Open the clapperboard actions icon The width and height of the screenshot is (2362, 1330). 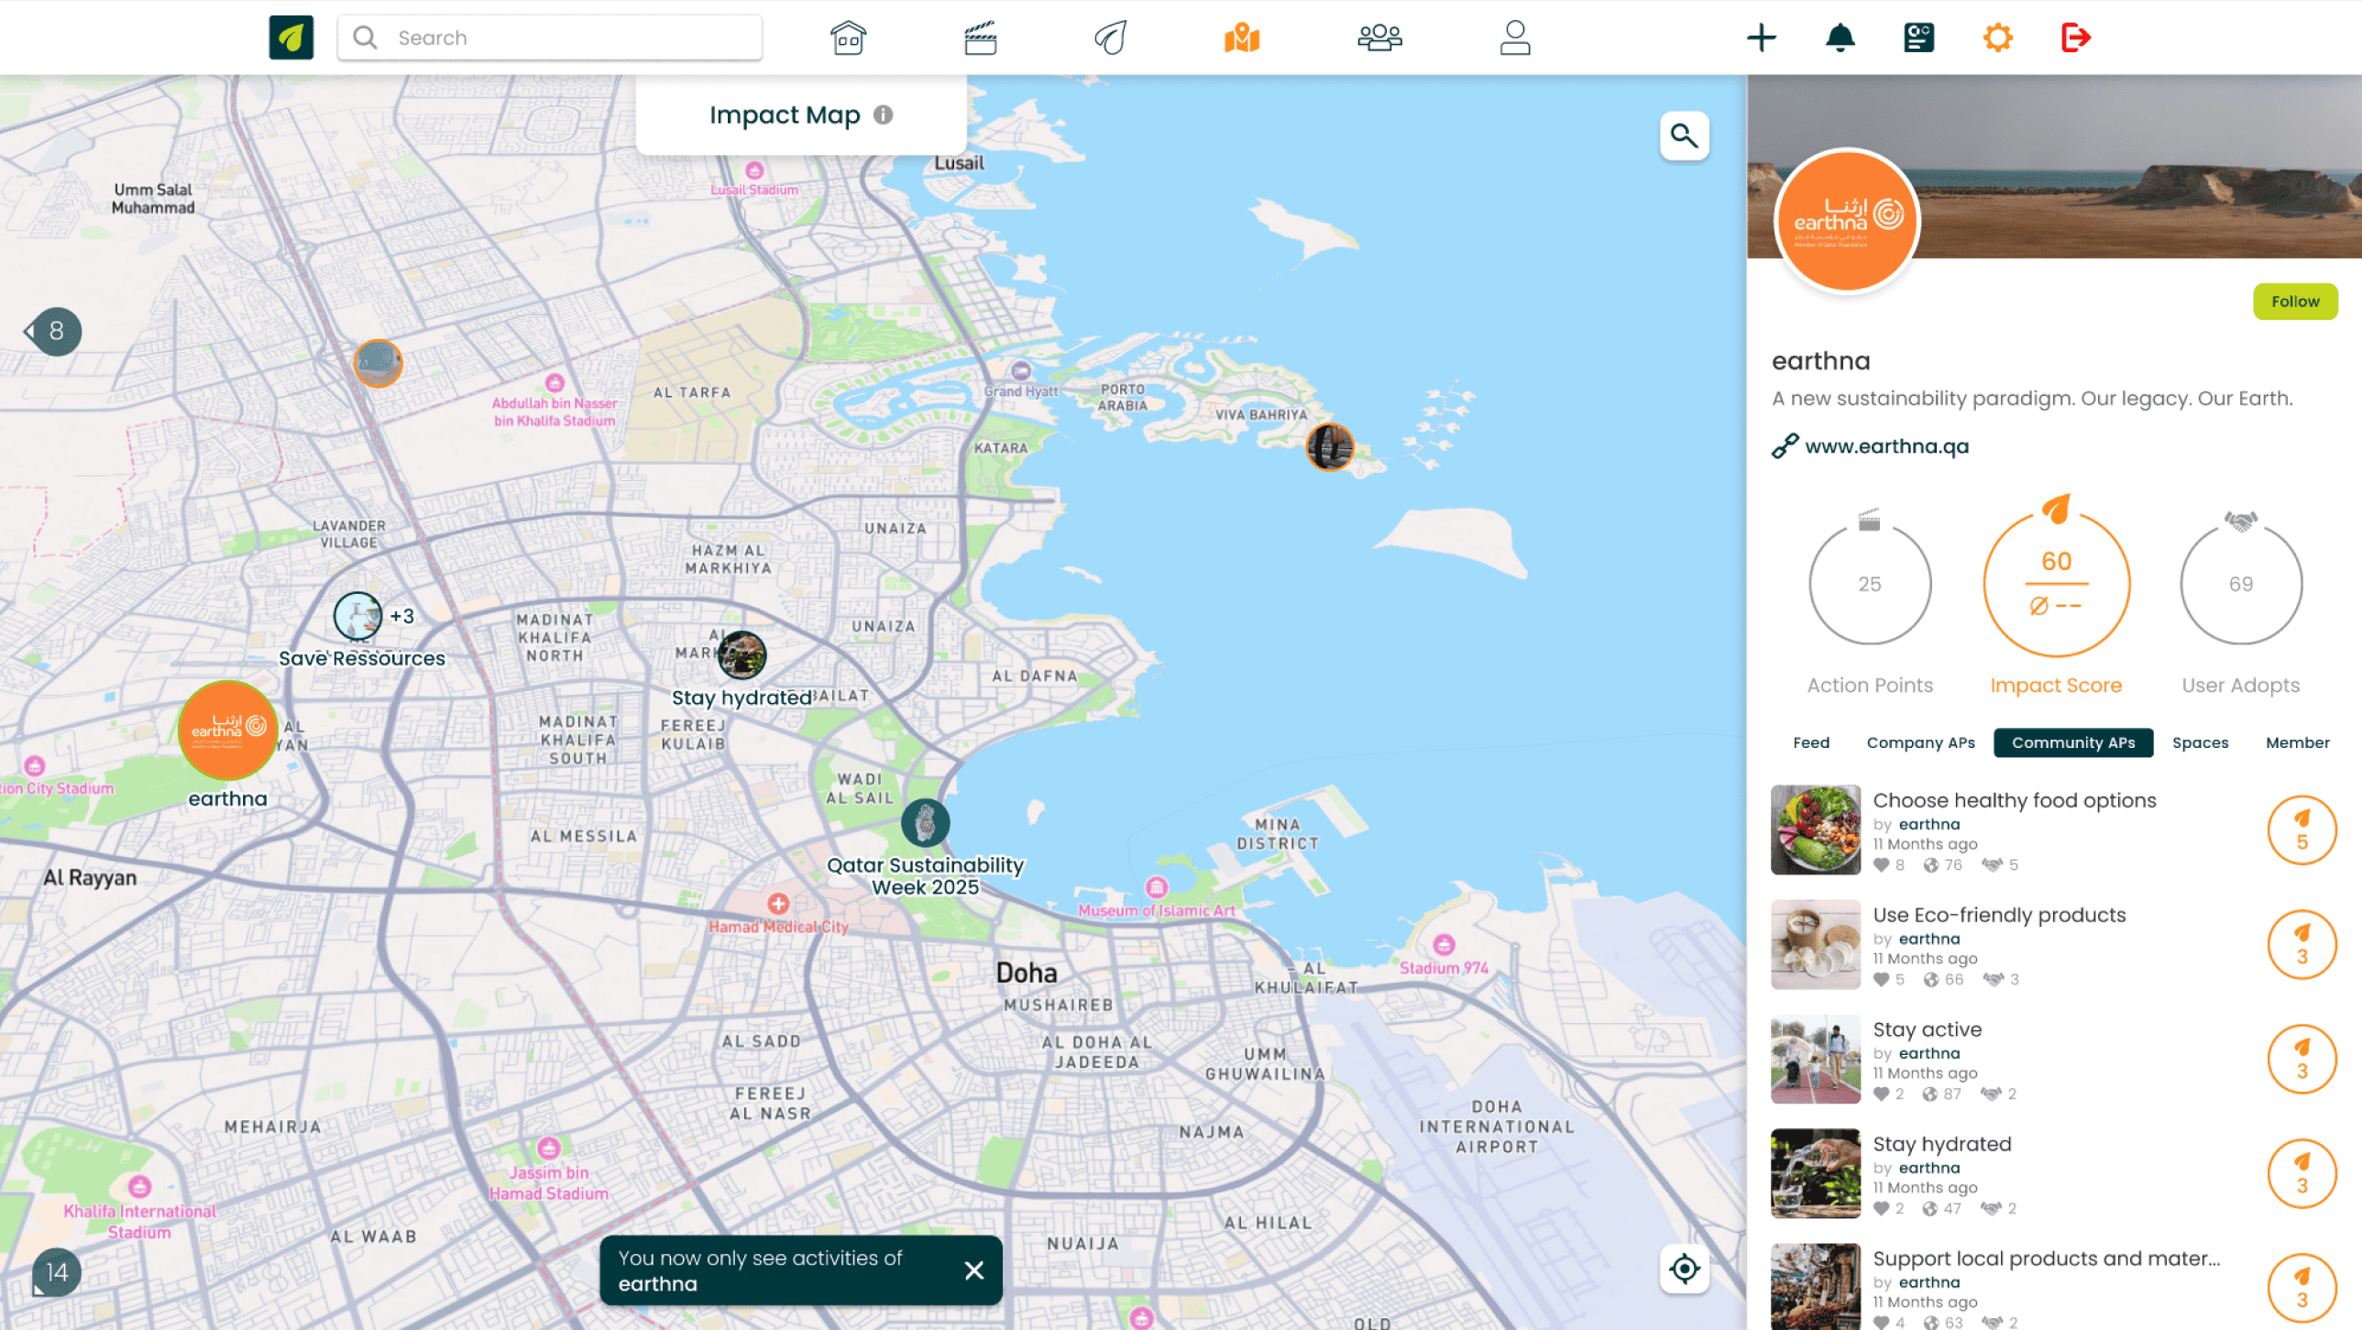(x=980, y=38)
